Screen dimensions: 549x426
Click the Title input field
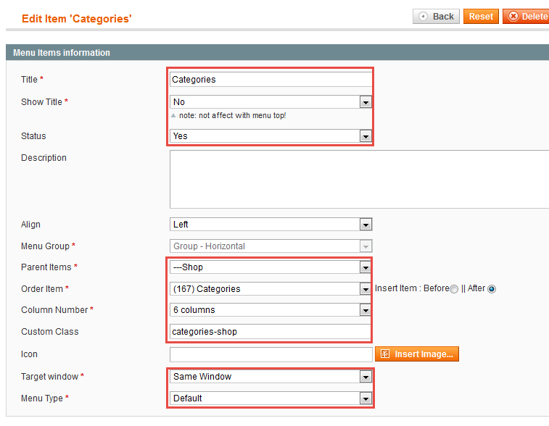click(271, 80)
